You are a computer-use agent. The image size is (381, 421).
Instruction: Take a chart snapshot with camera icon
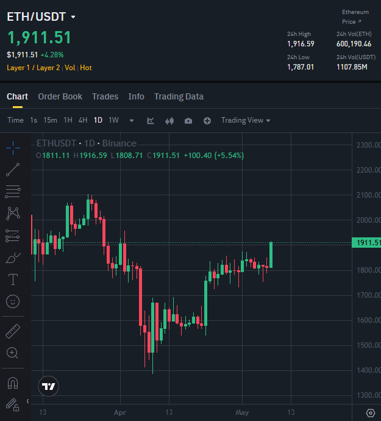point(188,121)
